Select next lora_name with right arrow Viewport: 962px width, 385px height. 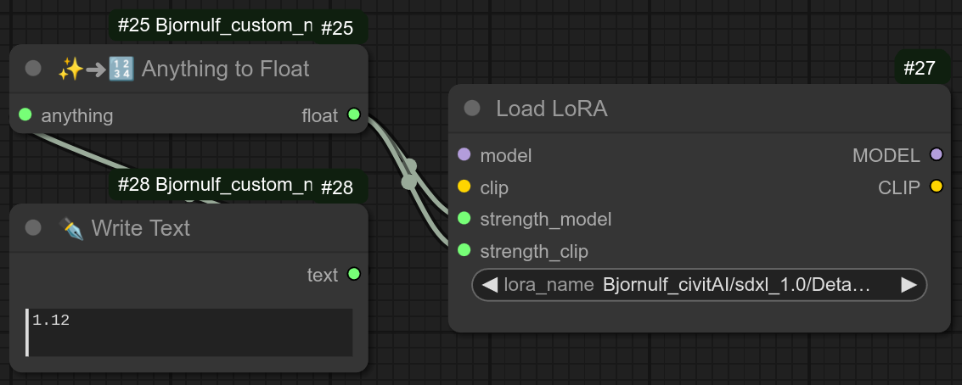tap(909, 285)
